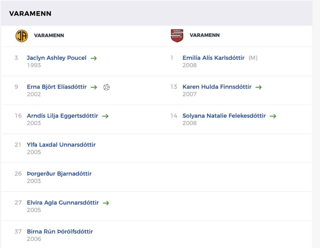Click substitution arrow beside Elvira Agla Gunnarsdóttir
The height and width of the screenshot is (248, 320).
106,203
